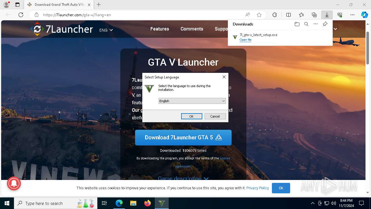Expand the Game description section
371x209 pixels.
pyautogui.click(x=183, y=178)
